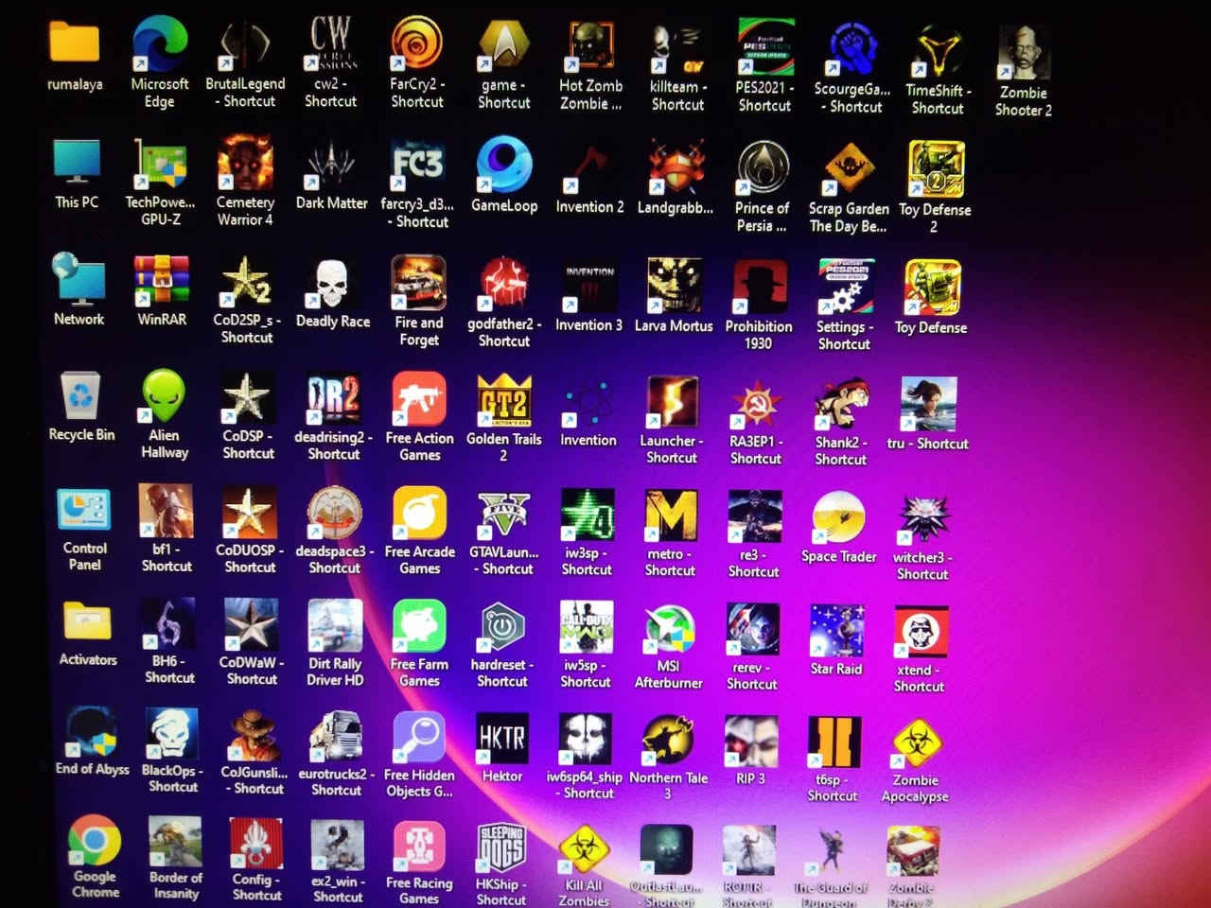1211x908 pixels.
Task: Select the RIP 3 icon
Action: [x=750, y=742]
